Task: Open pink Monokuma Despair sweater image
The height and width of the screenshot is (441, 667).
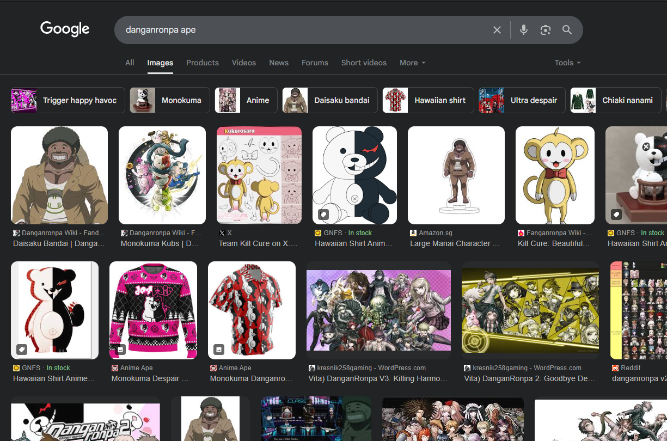Action: [x=153, y=310]
